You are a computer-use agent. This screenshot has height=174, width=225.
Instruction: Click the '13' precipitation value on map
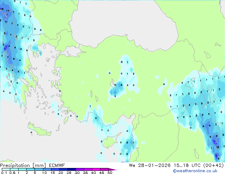pos(7,11)
